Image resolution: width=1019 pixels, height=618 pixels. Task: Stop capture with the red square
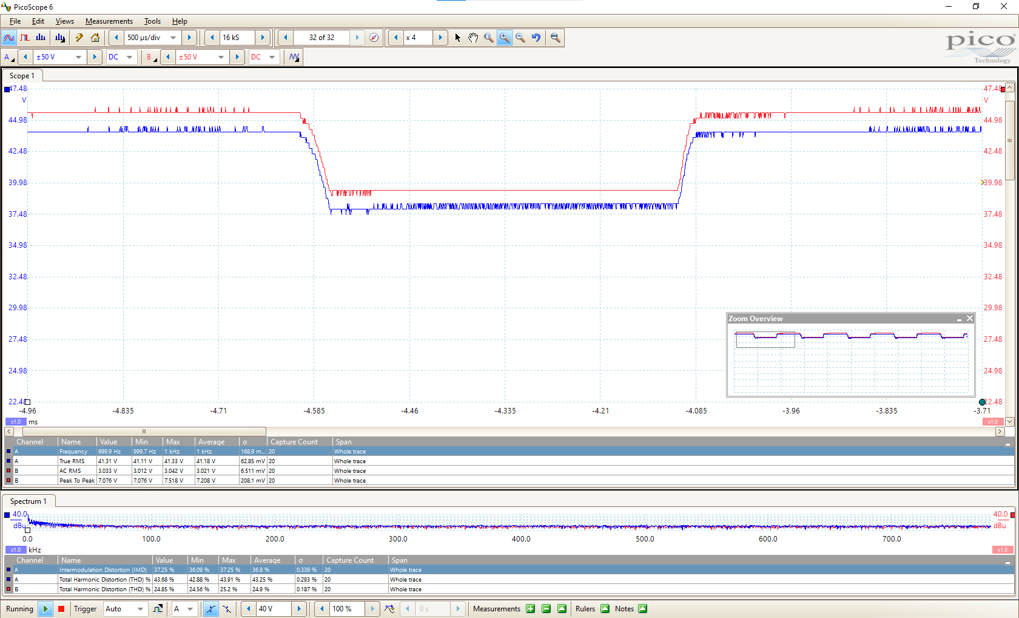(61, 609)
